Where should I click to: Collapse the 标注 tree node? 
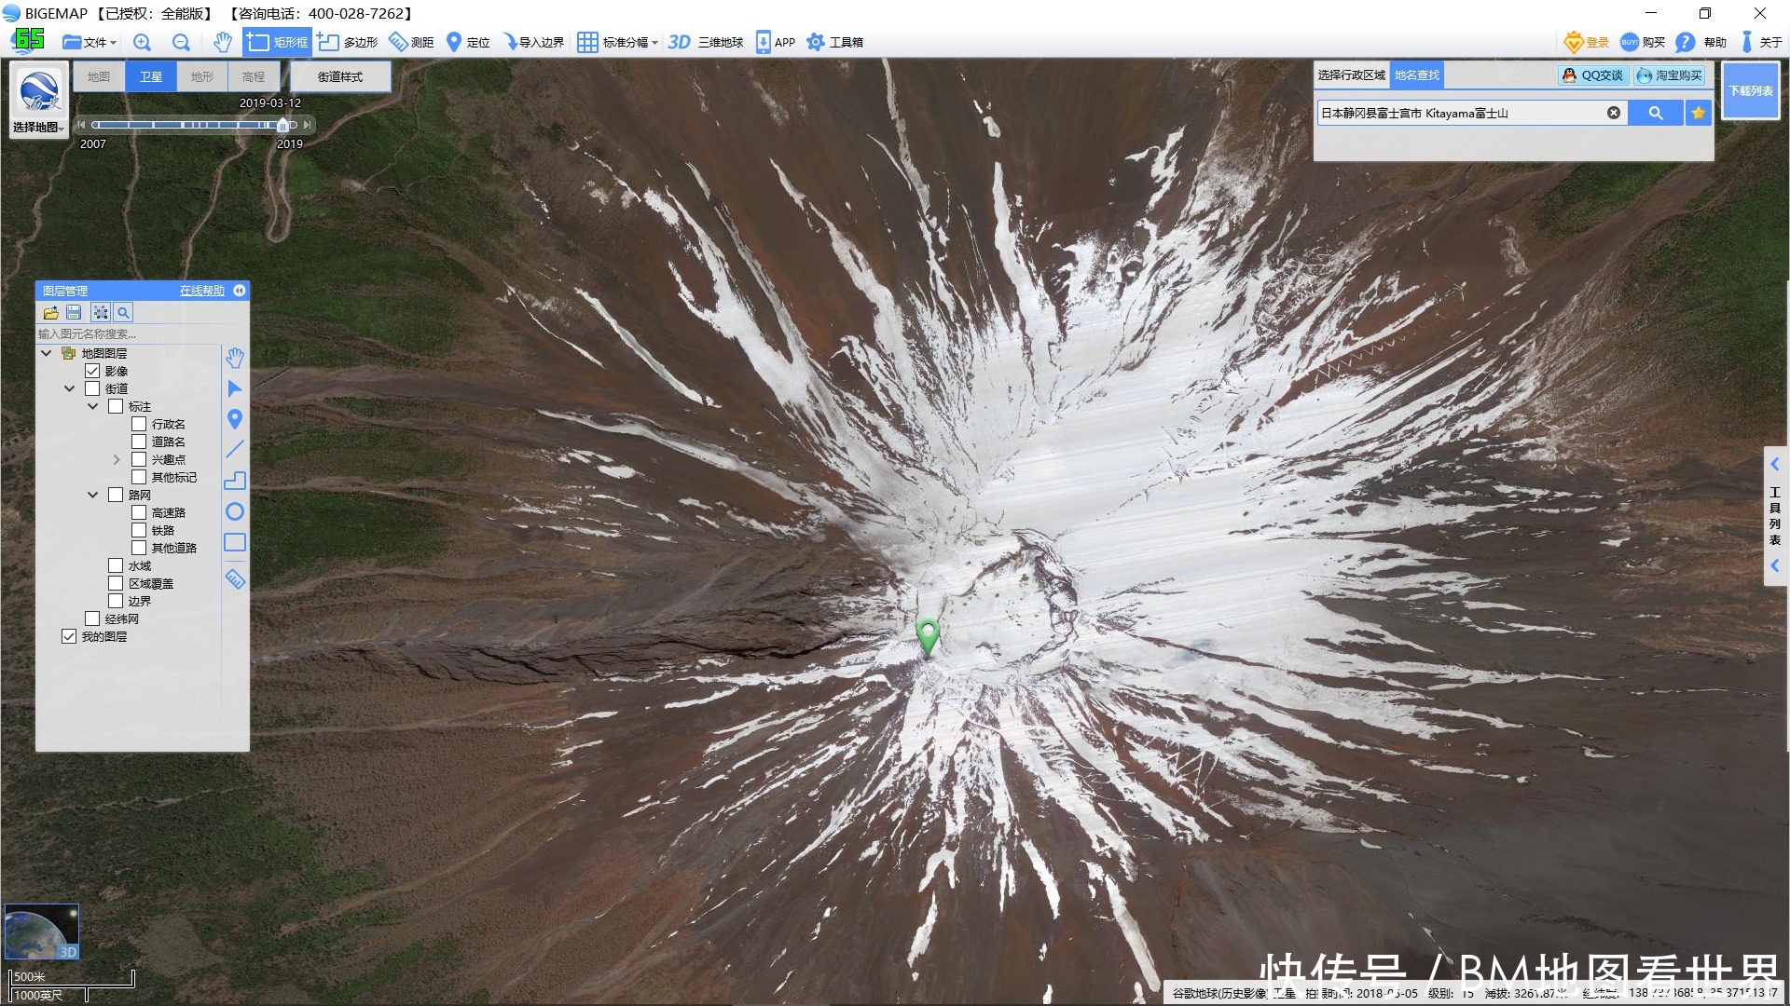(92, 406)
